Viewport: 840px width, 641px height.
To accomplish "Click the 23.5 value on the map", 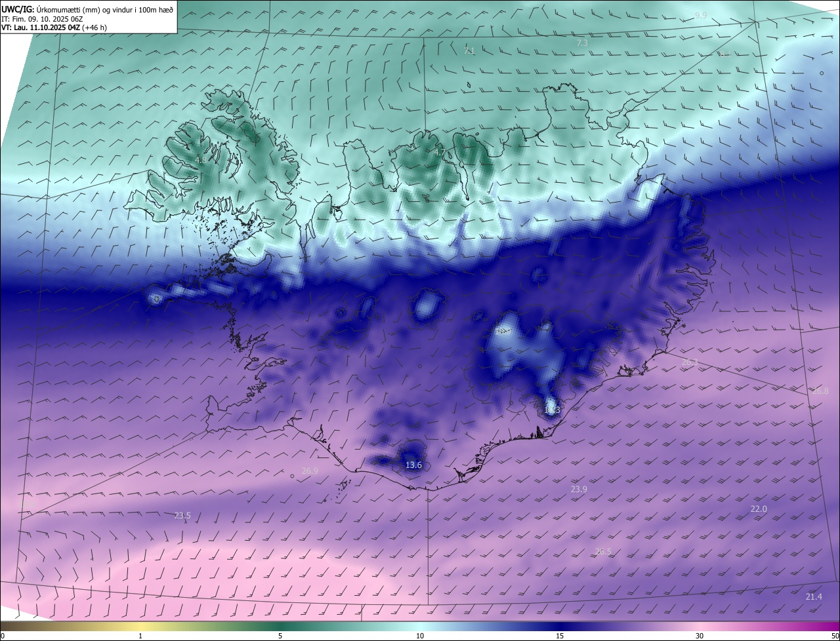I will [182, 516].
